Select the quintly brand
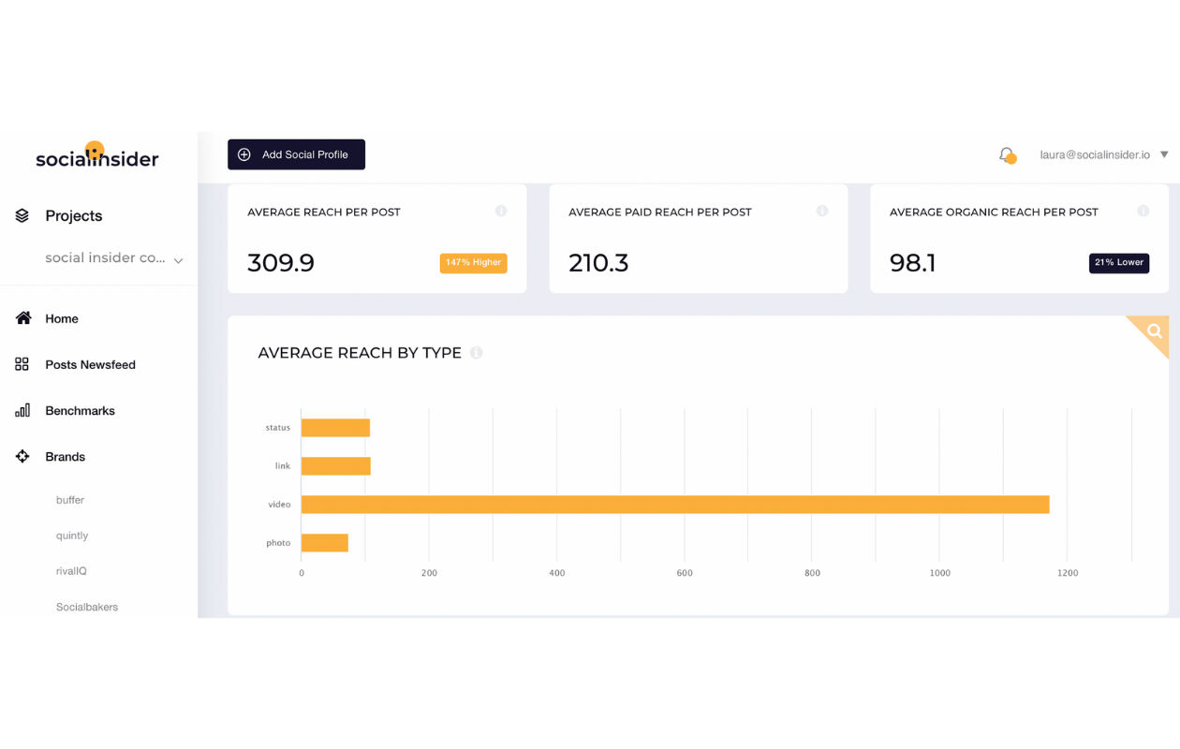 pyautogui.click(x=72, y=536)
